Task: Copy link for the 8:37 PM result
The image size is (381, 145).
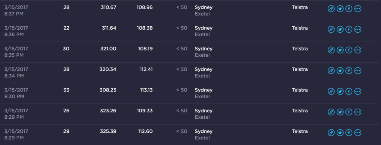Action: click(331, 9)
